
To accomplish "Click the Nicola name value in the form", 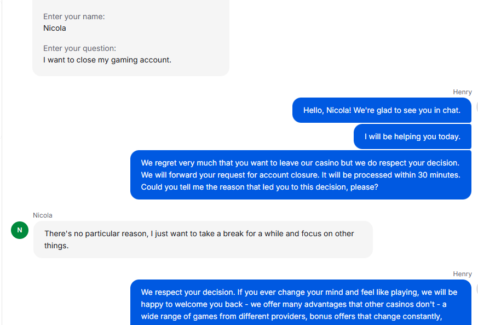I will pos(55,28).
